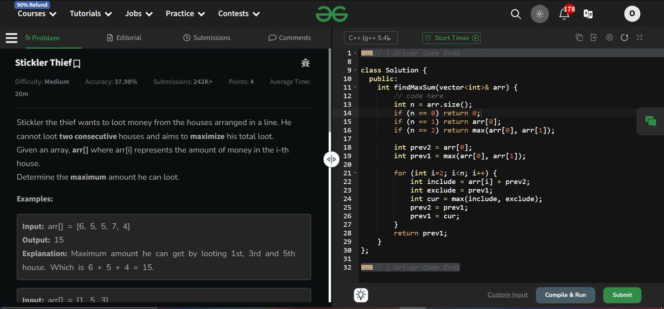Submit the solution
The height and width of the screenshot is (309, 664).
coord(622,295)
